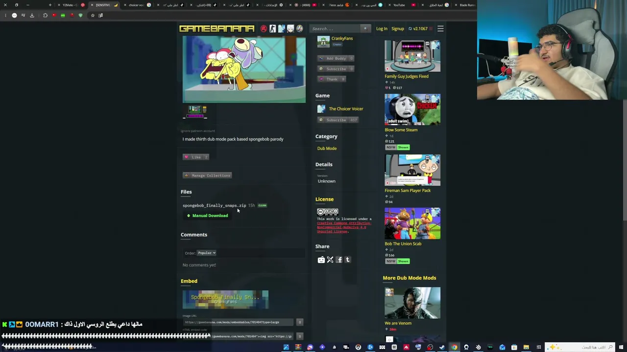
Task: Open the Dub Mode category link
Action: (x=327, y=149)
